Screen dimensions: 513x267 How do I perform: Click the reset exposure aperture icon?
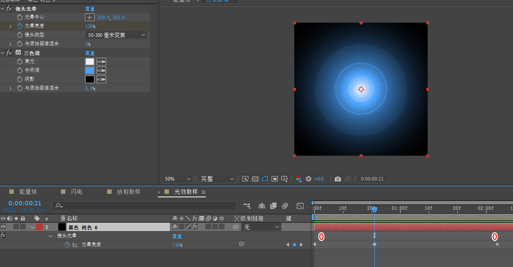click(309, 179)
